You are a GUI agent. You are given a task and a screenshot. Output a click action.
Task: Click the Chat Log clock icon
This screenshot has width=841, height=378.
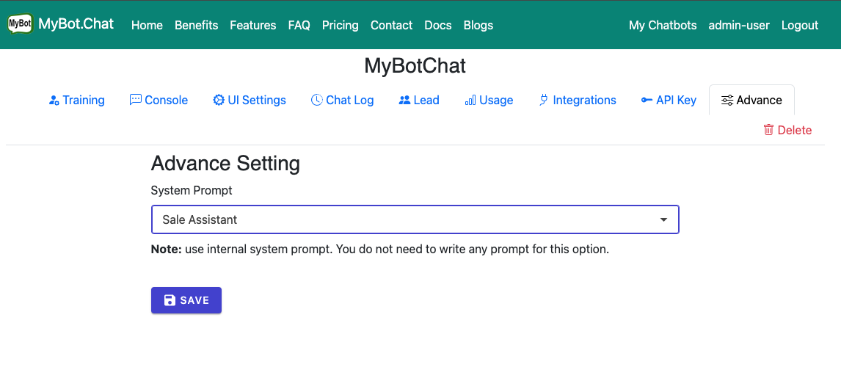coord(317,100)
